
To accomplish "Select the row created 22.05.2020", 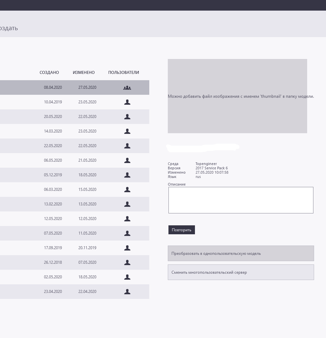I will pos(74,146).
